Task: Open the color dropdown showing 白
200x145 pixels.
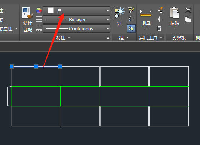Action: click(76, 11)
